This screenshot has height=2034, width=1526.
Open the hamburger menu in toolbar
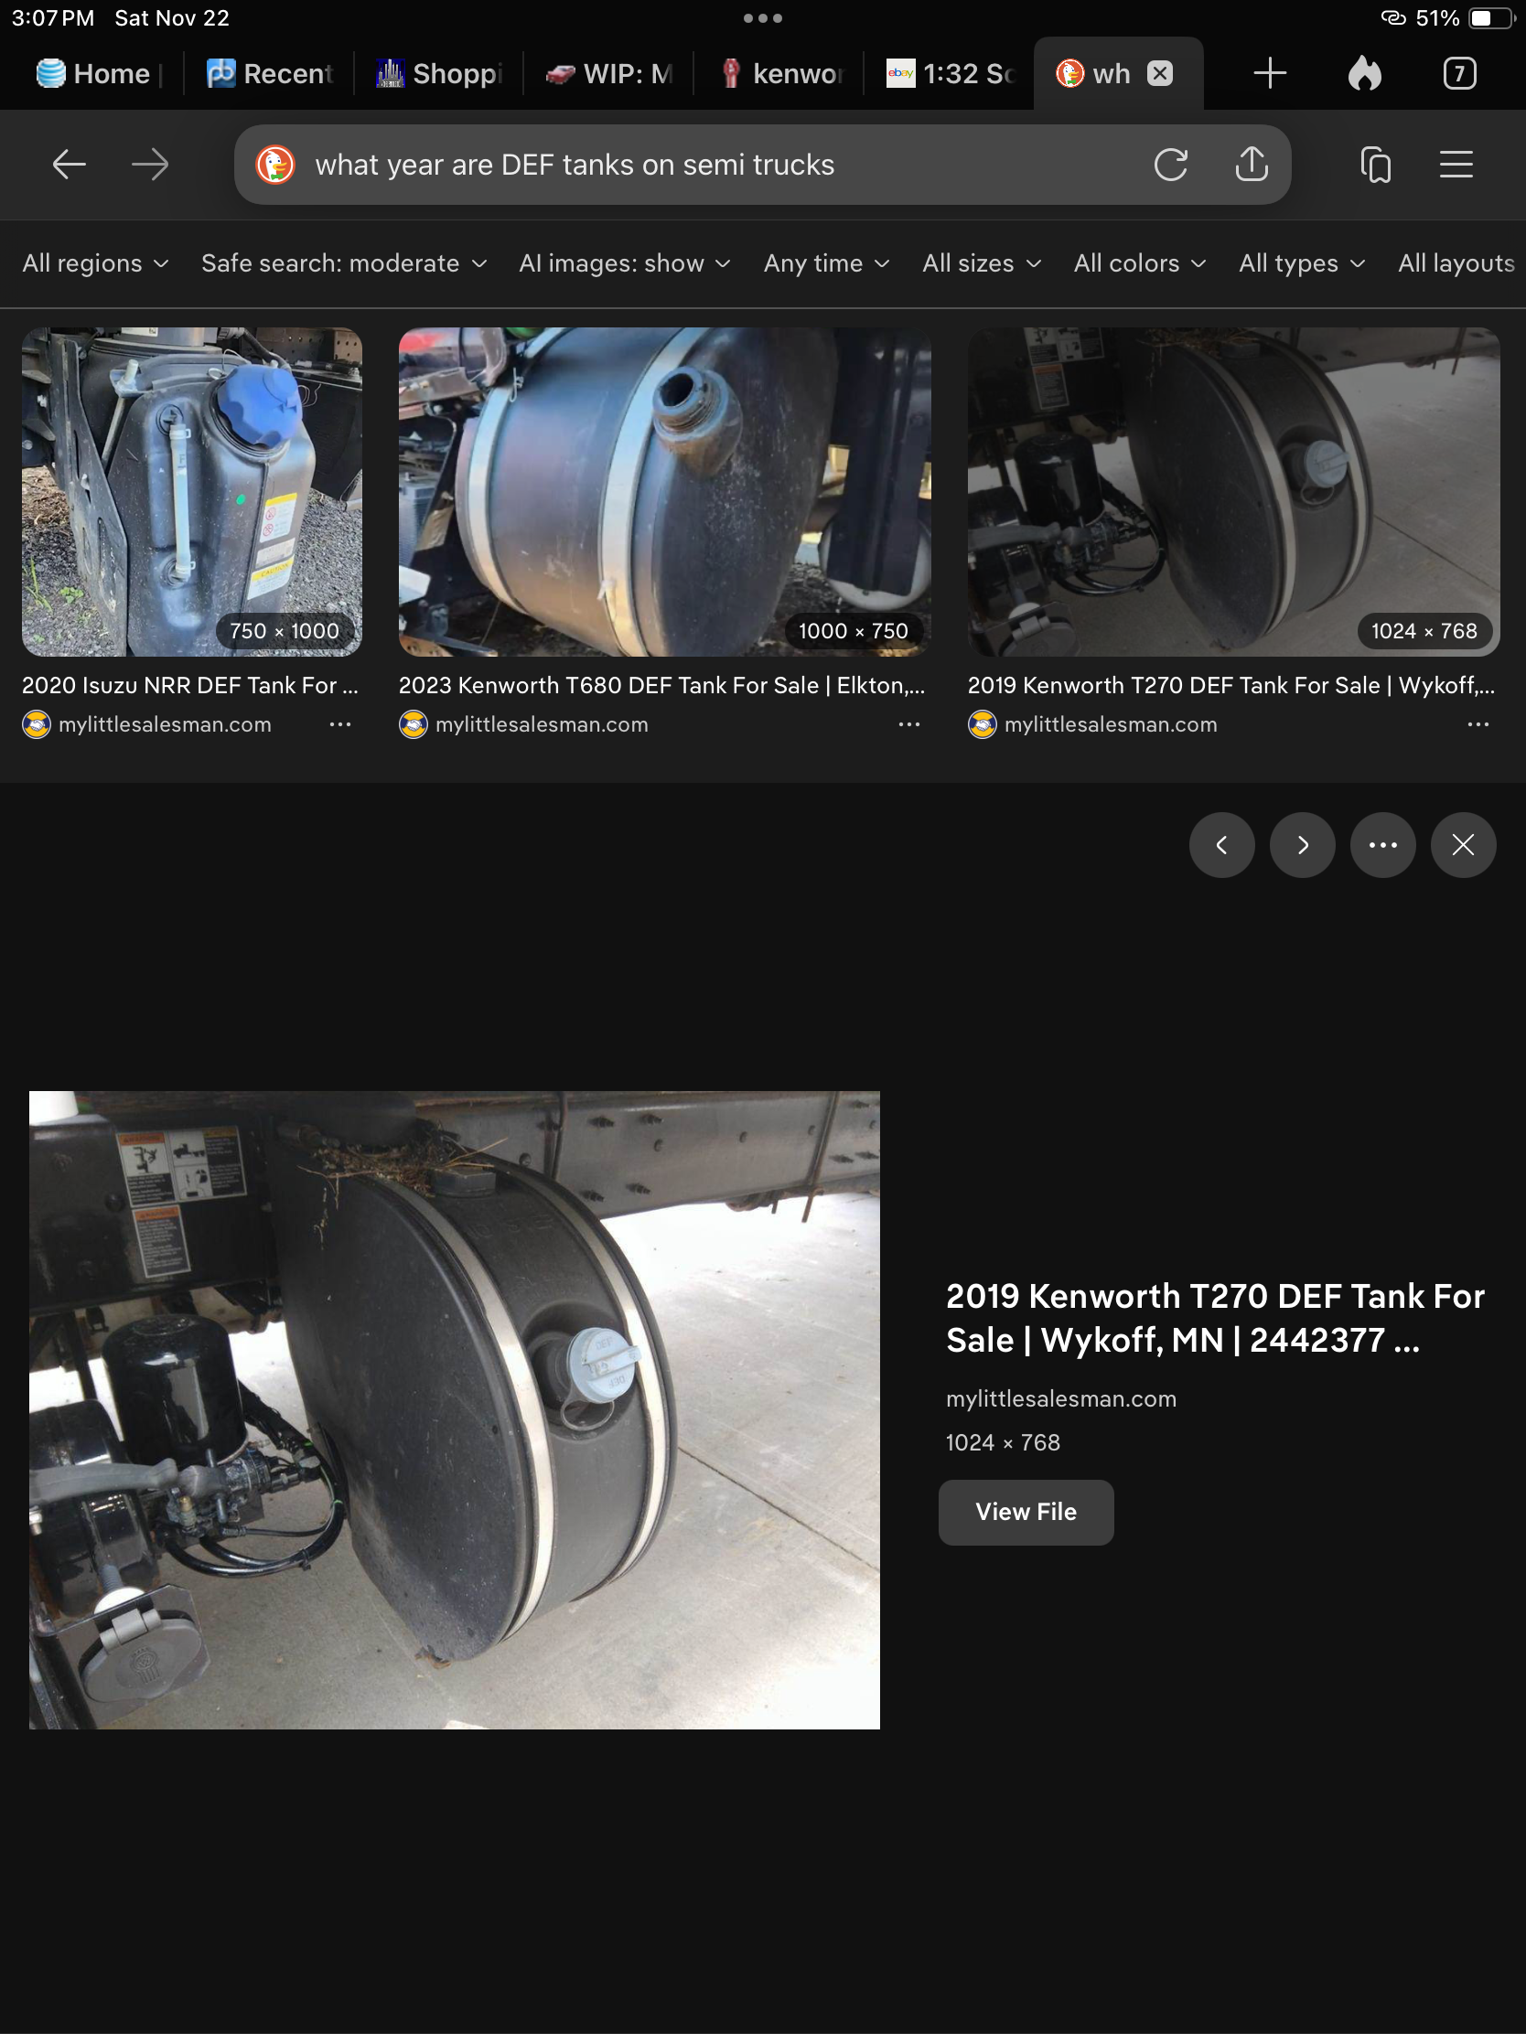click(1456, 166)
